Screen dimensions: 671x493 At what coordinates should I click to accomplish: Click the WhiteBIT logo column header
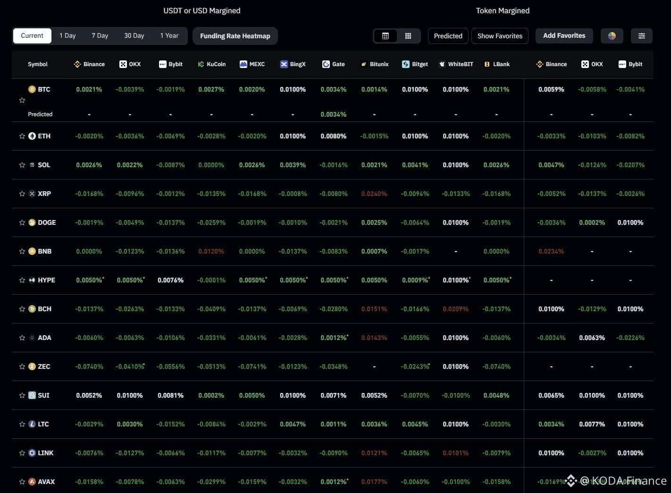click(x=442, y=64)
